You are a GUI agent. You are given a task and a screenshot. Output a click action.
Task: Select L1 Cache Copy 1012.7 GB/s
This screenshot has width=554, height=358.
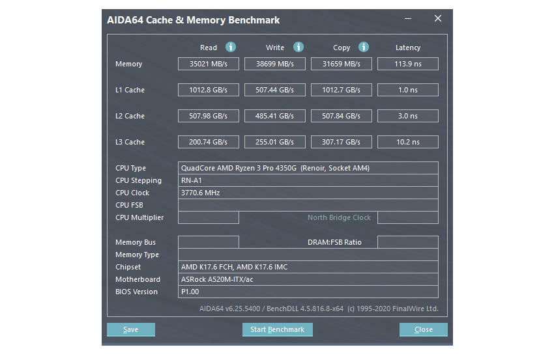click(x=342, y=90)
